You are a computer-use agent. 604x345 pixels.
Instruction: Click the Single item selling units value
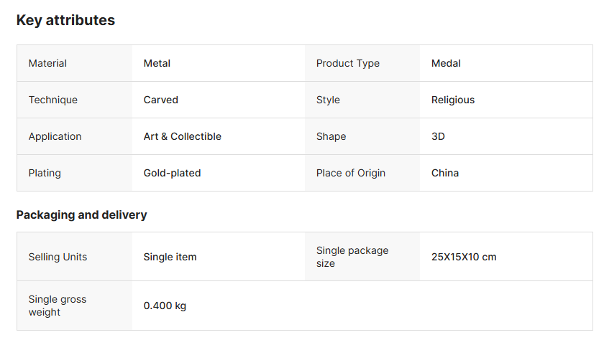click(170, 257)
